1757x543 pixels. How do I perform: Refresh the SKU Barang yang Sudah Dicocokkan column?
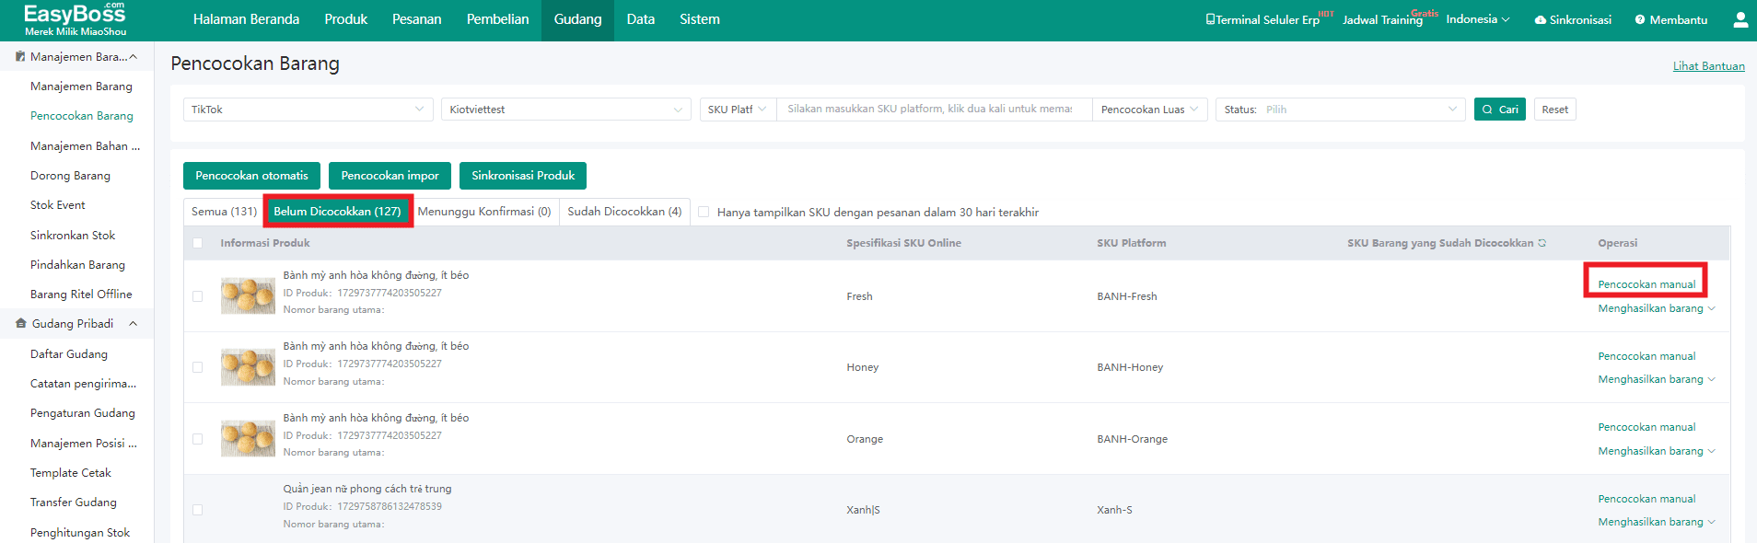coord(1542,243)
